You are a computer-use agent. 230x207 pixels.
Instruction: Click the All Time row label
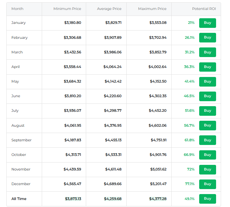19,199
